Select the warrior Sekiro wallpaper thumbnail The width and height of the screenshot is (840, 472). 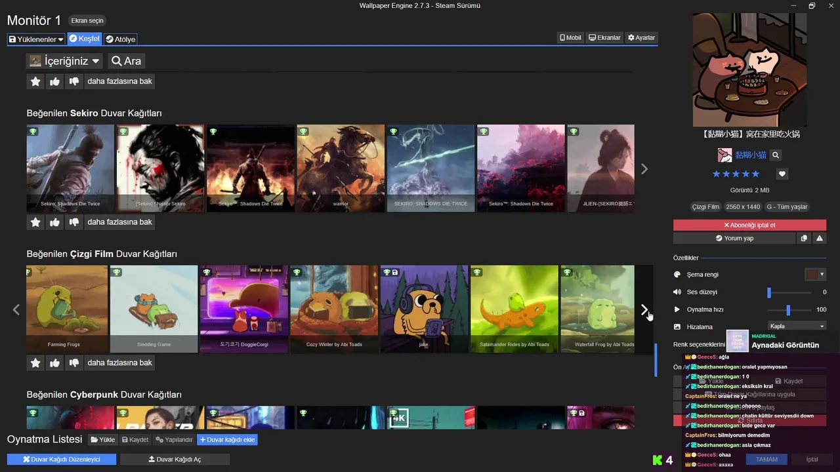point(341,168)
